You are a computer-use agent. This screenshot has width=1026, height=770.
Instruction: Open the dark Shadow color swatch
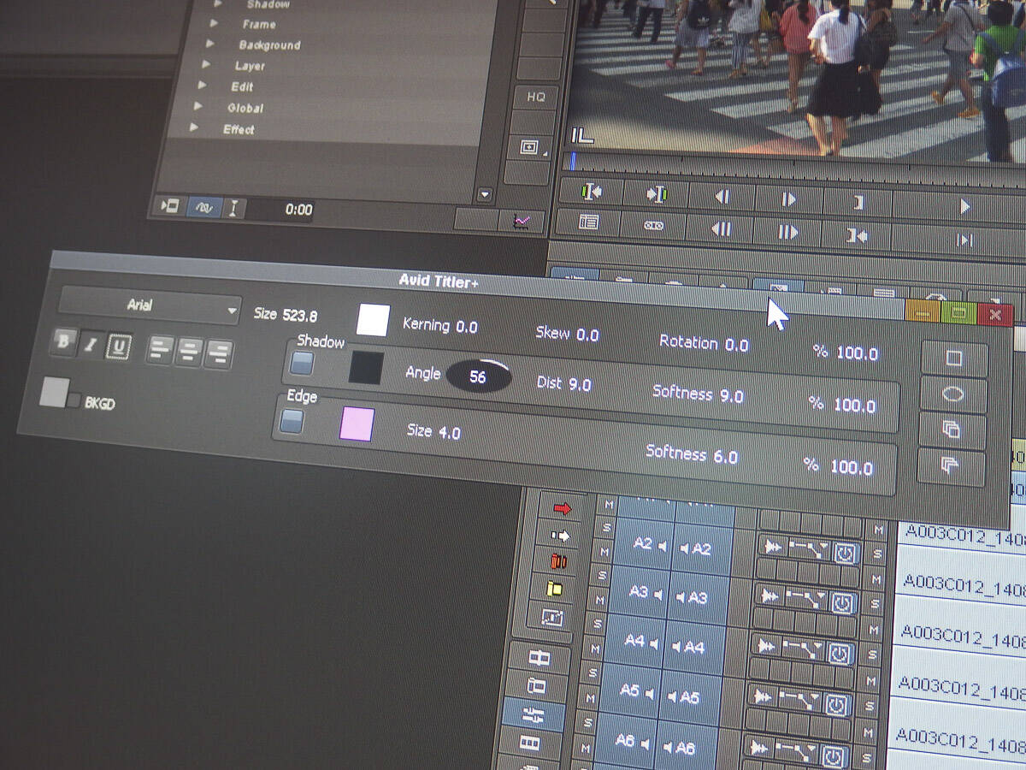[366, 368]
